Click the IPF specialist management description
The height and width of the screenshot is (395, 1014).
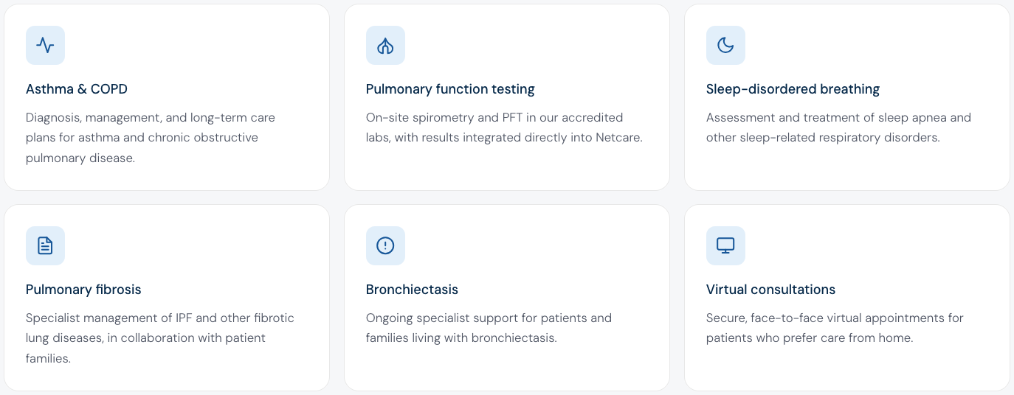[160, 338]
